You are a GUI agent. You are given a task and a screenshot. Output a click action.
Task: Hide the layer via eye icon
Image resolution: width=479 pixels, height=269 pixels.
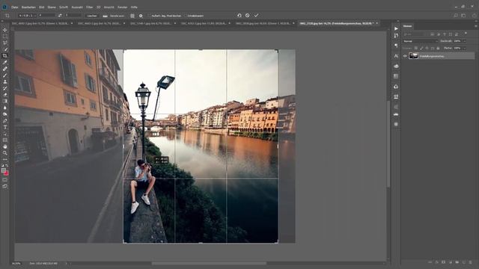point(405,56)
